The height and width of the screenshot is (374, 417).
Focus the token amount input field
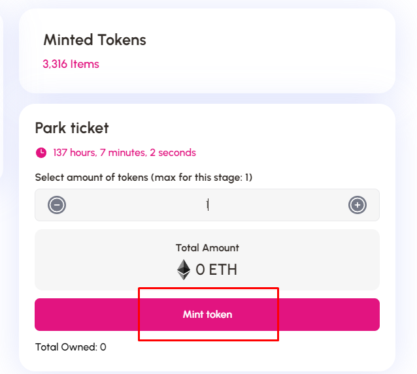coord(207,205)
